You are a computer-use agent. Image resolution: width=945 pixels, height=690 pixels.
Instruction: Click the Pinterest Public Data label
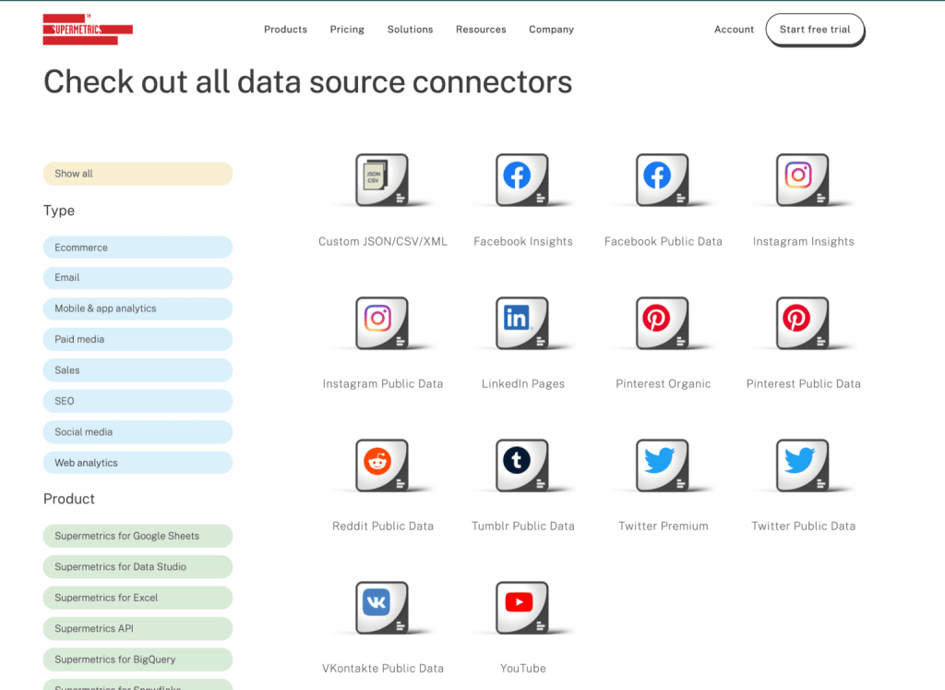(804, 383)
